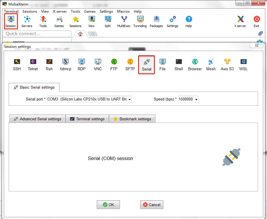Open the Sessions menu in menu bar
267x219 pixels.
pyautogui.click(x=30, y=11)
